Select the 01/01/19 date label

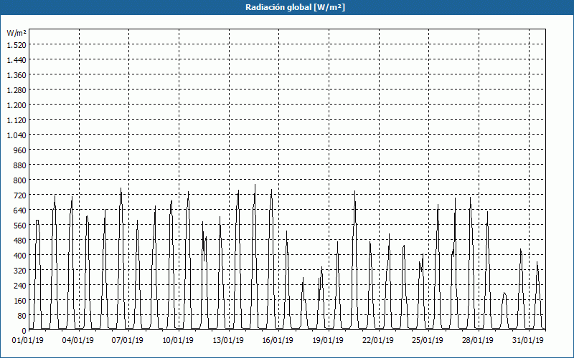tap(28, 341)
